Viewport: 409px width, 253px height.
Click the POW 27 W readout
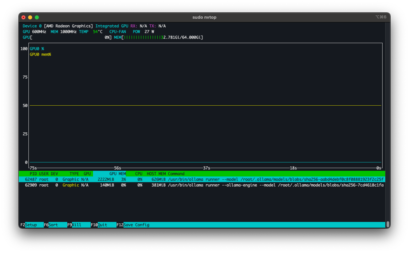point(143,31)
